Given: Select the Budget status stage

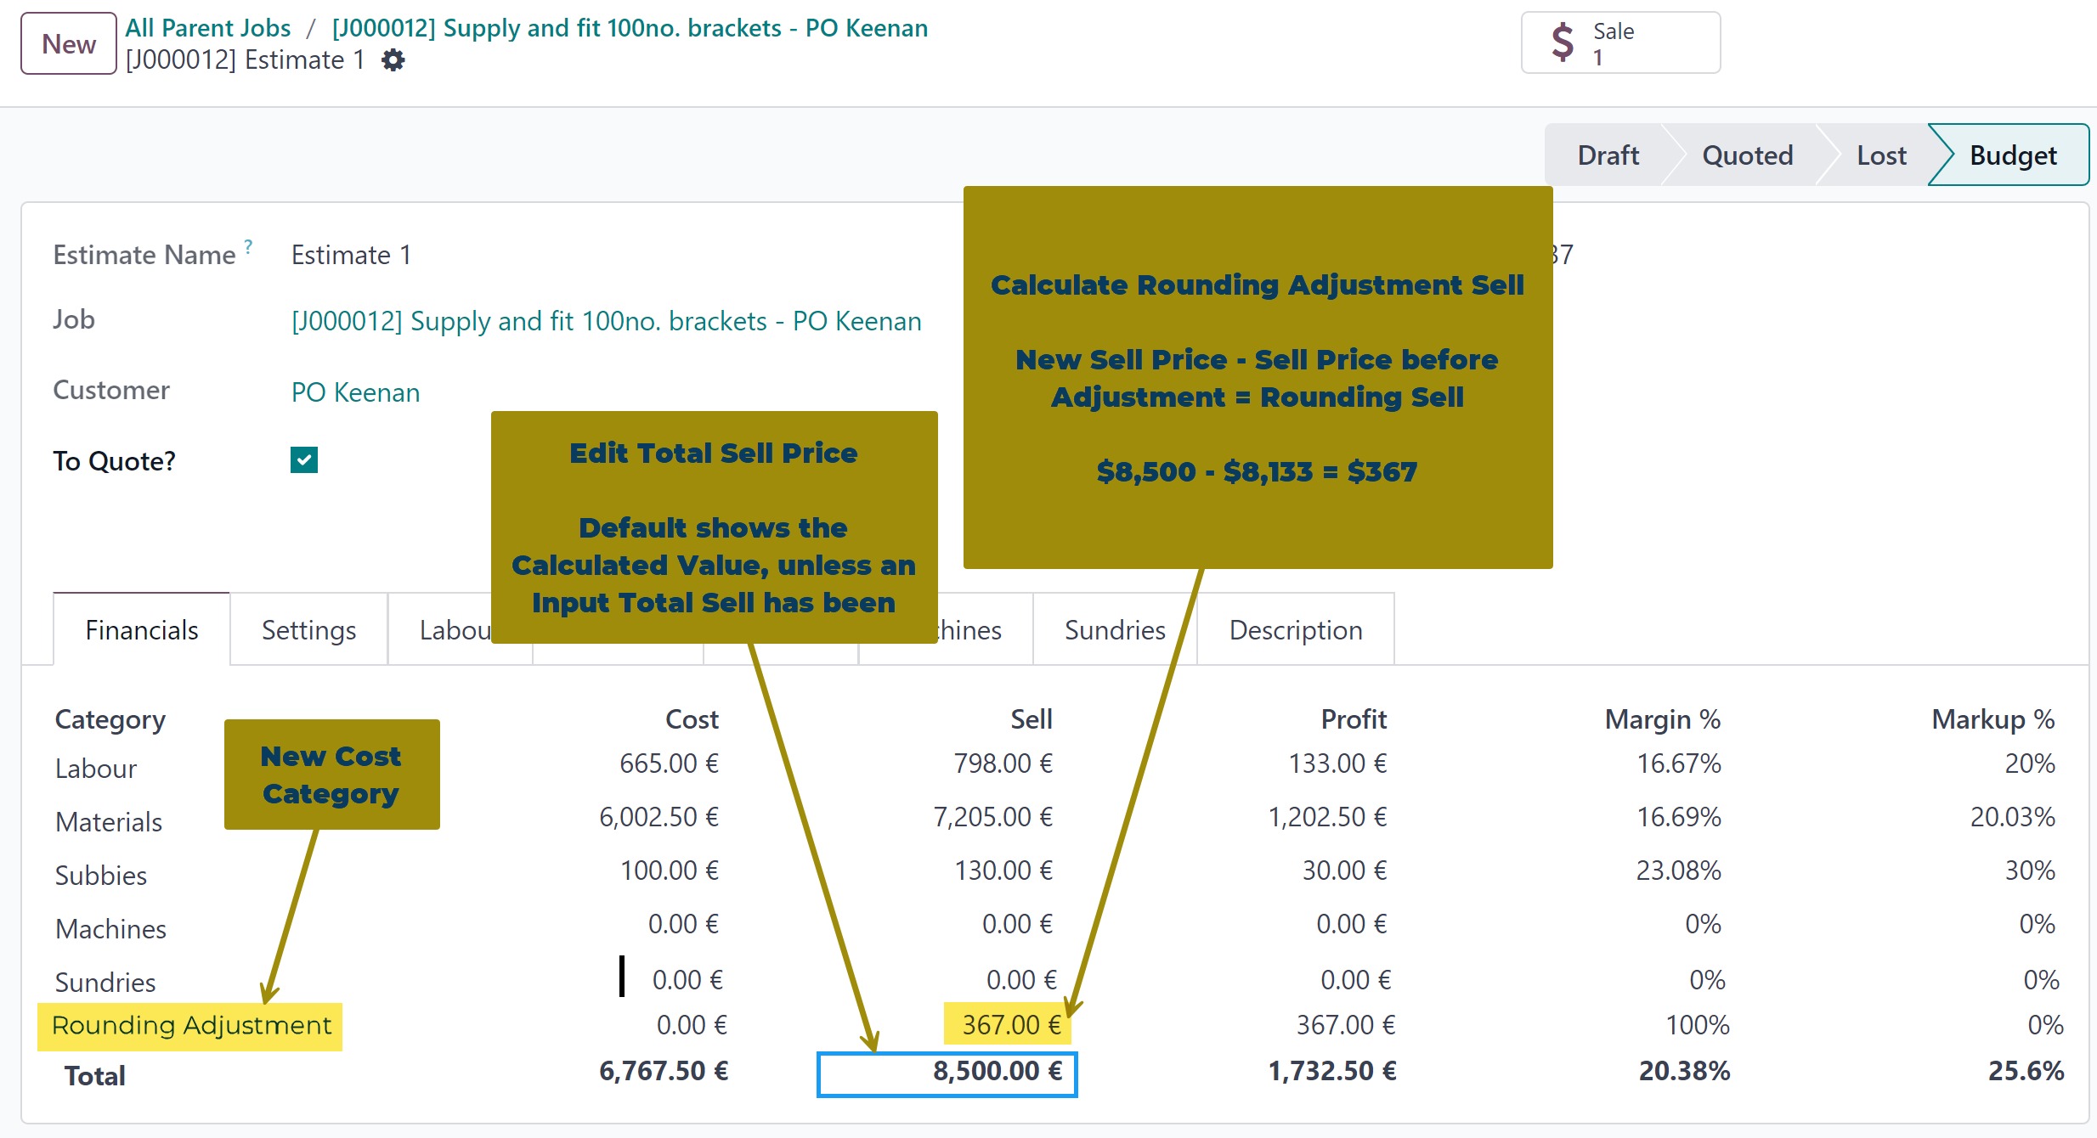Looking at the screenshot, I should pos(2012,155).
